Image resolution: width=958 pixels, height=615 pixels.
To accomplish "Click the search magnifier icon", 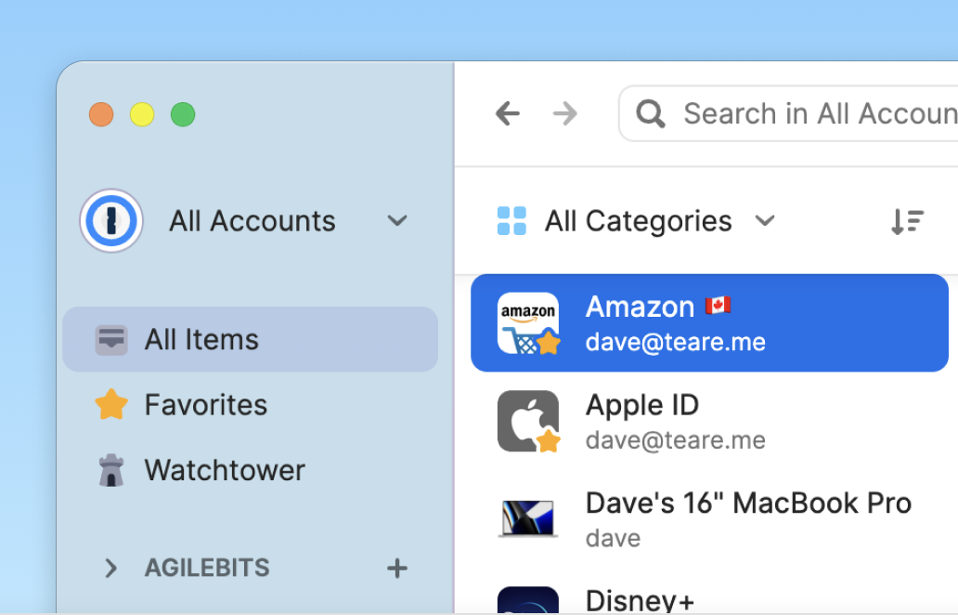I will 650,113.
